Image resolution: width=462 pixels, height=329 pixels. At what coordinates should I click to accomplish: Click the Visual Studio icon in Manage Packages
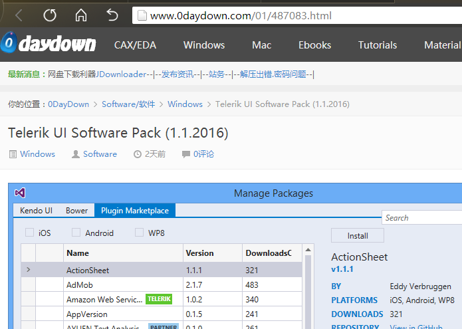[20, 193]
